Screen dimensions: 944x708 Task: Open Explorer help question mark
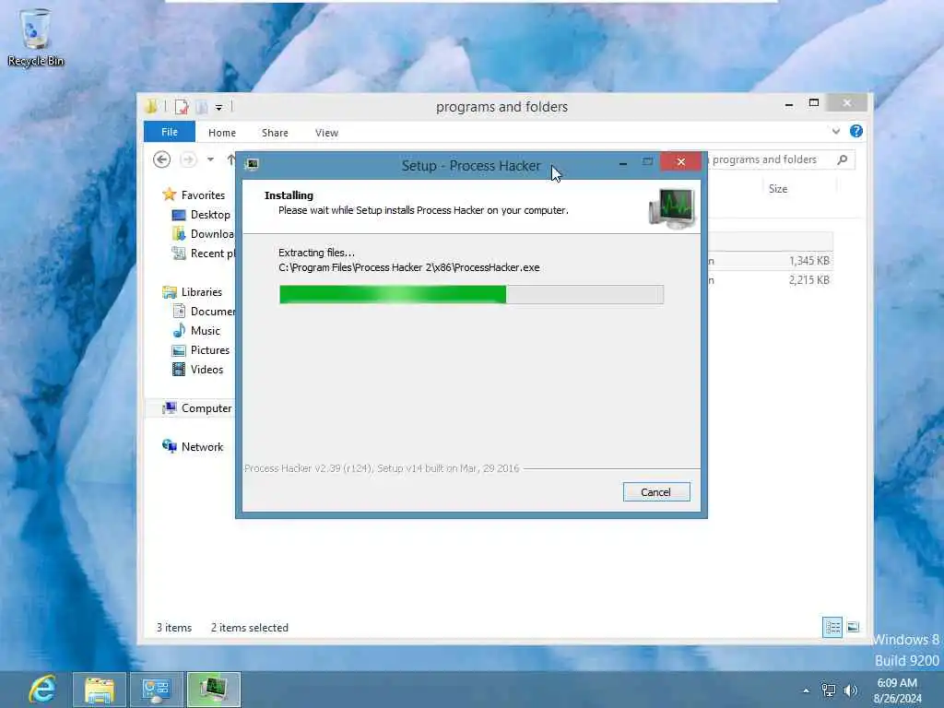pyautogui.click(x=856, y=131)
